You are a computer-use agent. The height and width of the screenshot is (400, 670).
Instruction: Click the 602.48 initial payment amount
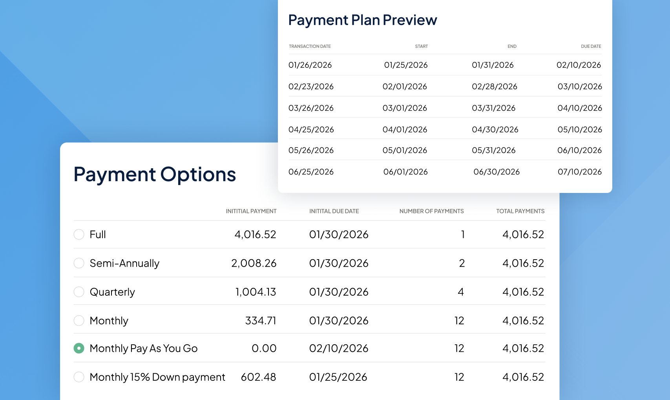pyautogui.click(x=258, y=377)
